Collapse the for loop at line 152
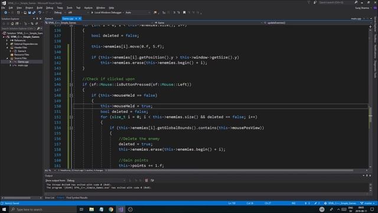Image resolution: width=378 pixels, height=213 pixels. 71,117
